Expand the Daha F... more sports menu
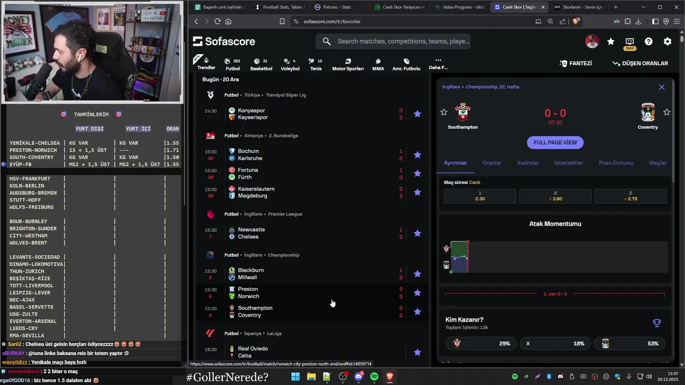 438,64
